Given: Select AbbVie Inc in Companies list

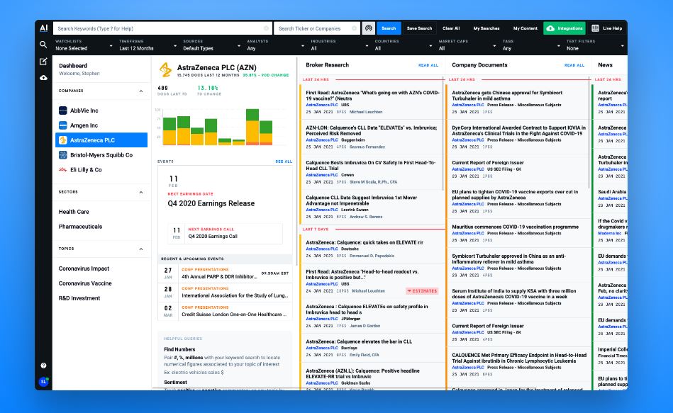Looking at the screenshot, I should coord(101,111).
